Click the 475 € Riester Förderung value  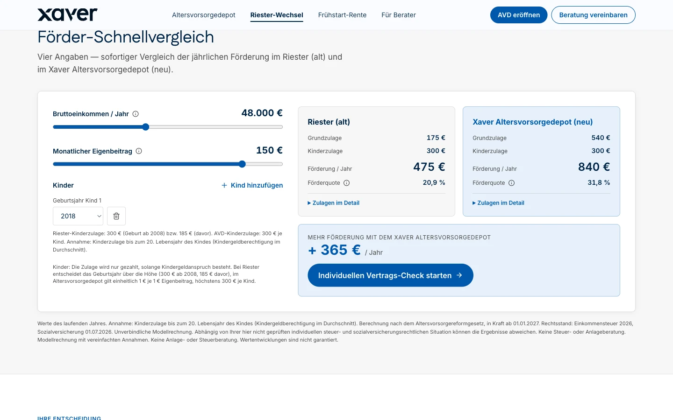(429, 167)
